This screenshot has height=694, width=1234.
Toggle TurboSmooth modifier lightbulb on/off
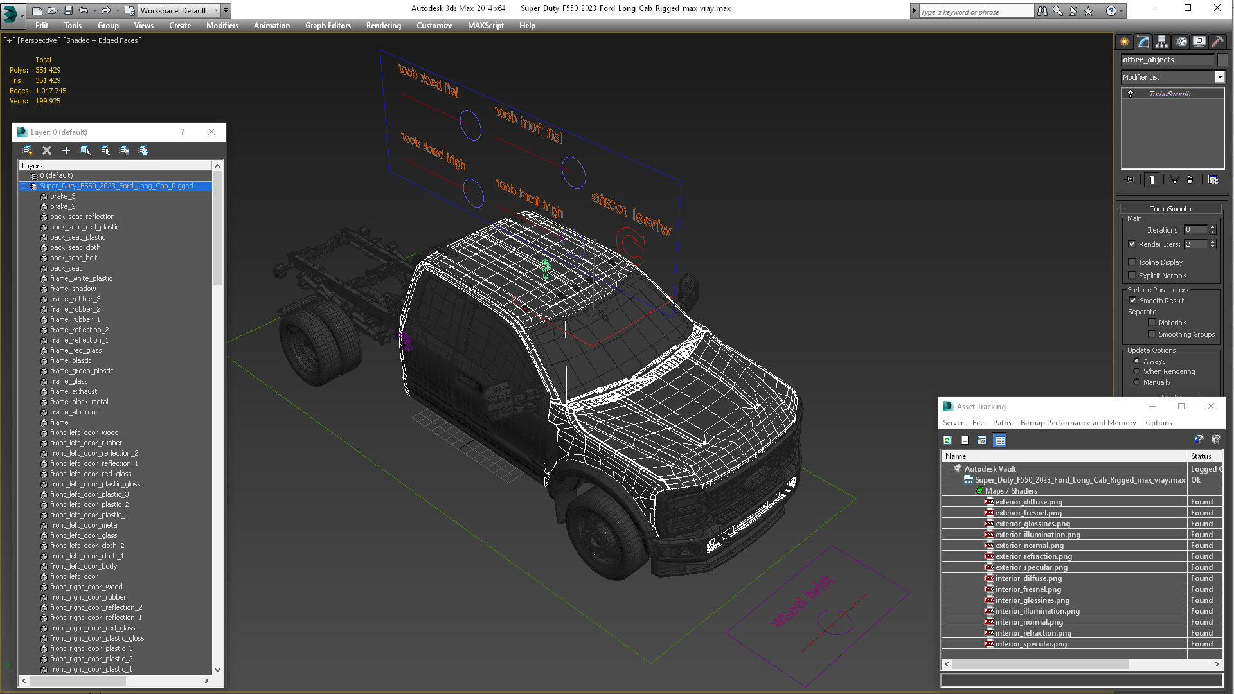point(1131,94)
